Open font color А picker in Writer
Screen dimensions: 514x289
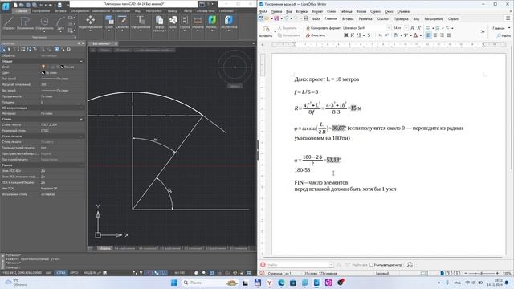point(415,35)
